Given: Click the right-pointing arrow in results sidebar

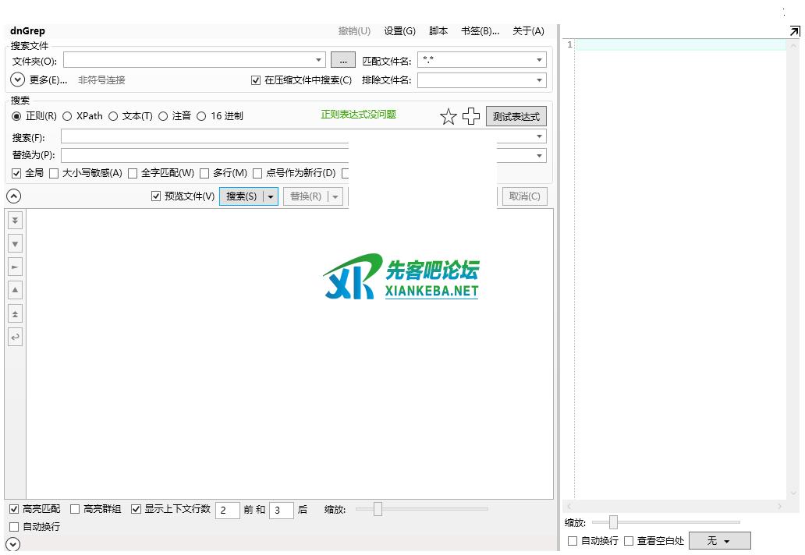Looking at the screenshot, I should point(15,267).
